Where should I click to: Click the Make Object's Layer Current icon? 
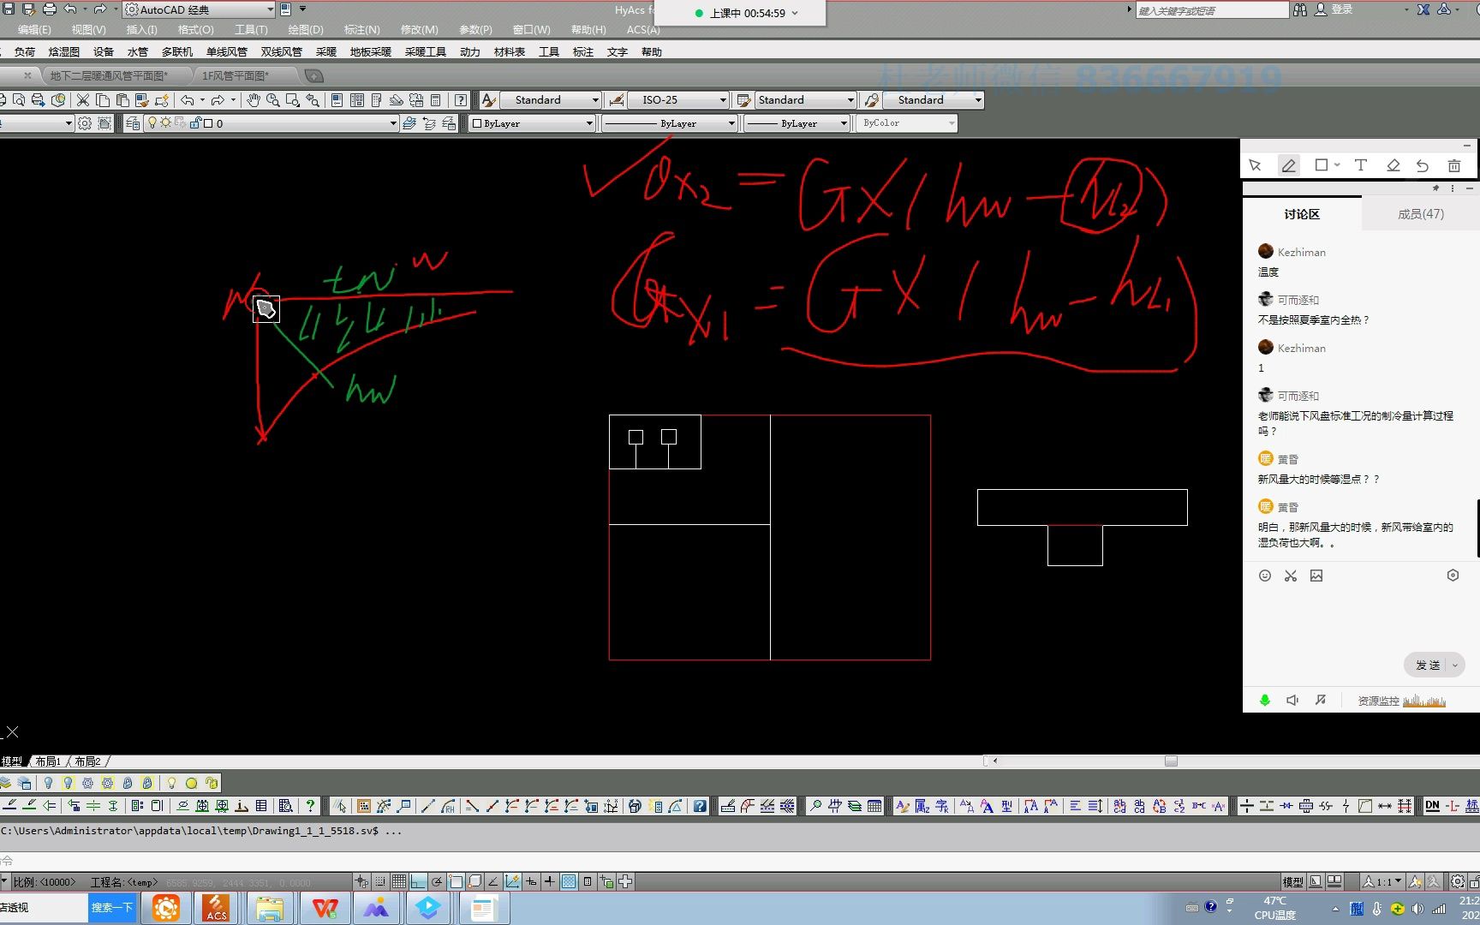pos(409,123)
